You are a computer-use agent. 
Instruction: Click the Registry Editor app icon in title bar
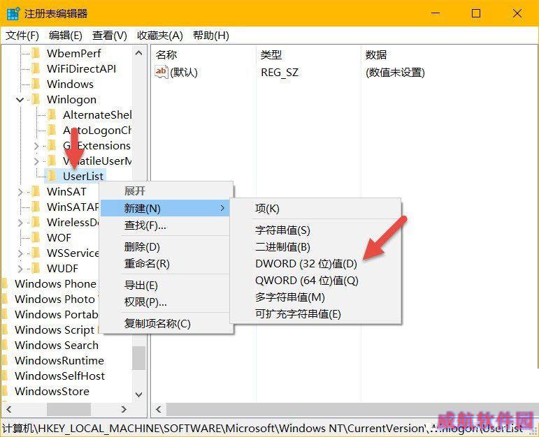(x=13, y=14)
